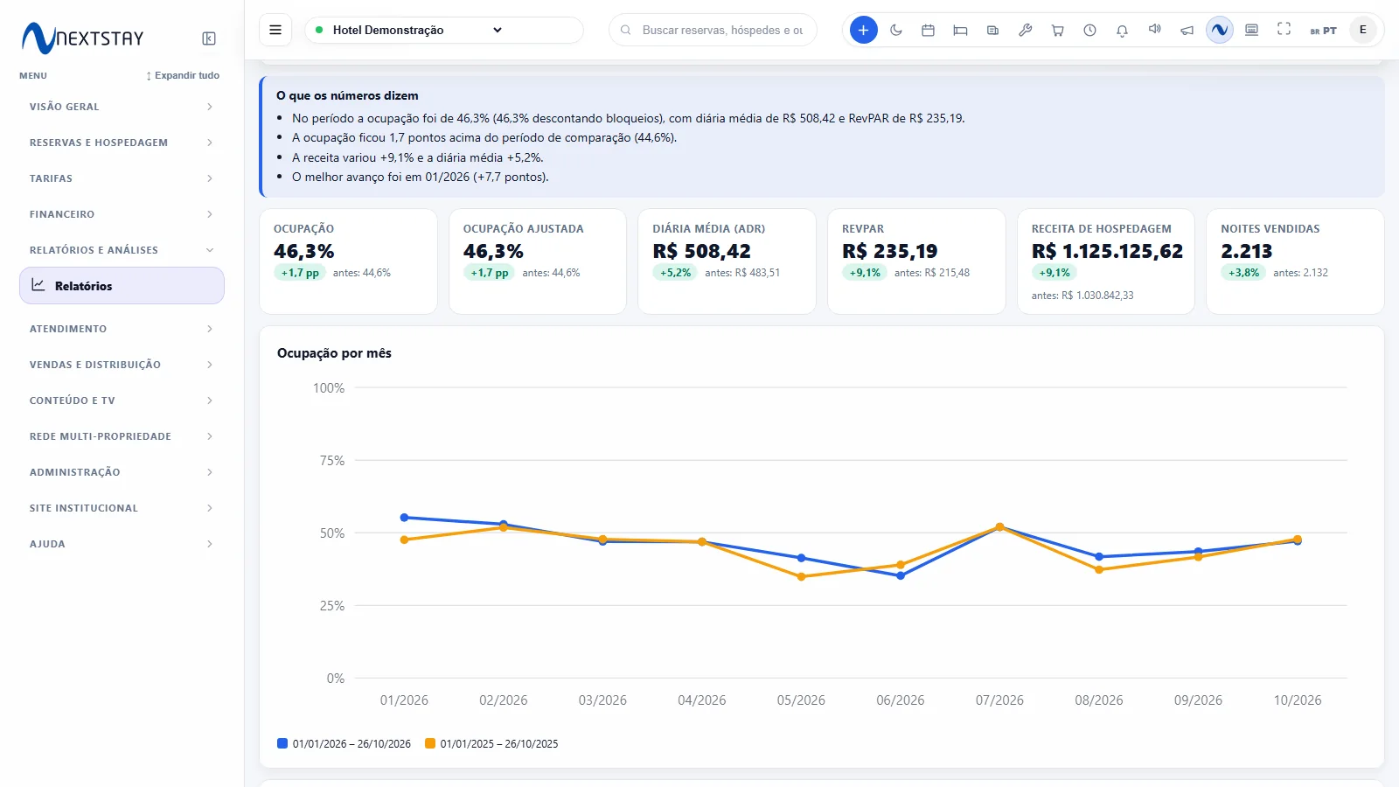Open the wrench maintenance icon

[1025, 30]
